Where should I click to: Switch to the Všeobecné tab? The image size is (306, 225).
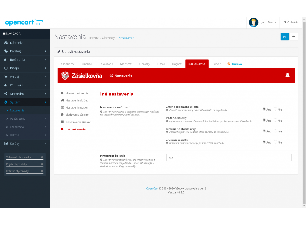68,64
